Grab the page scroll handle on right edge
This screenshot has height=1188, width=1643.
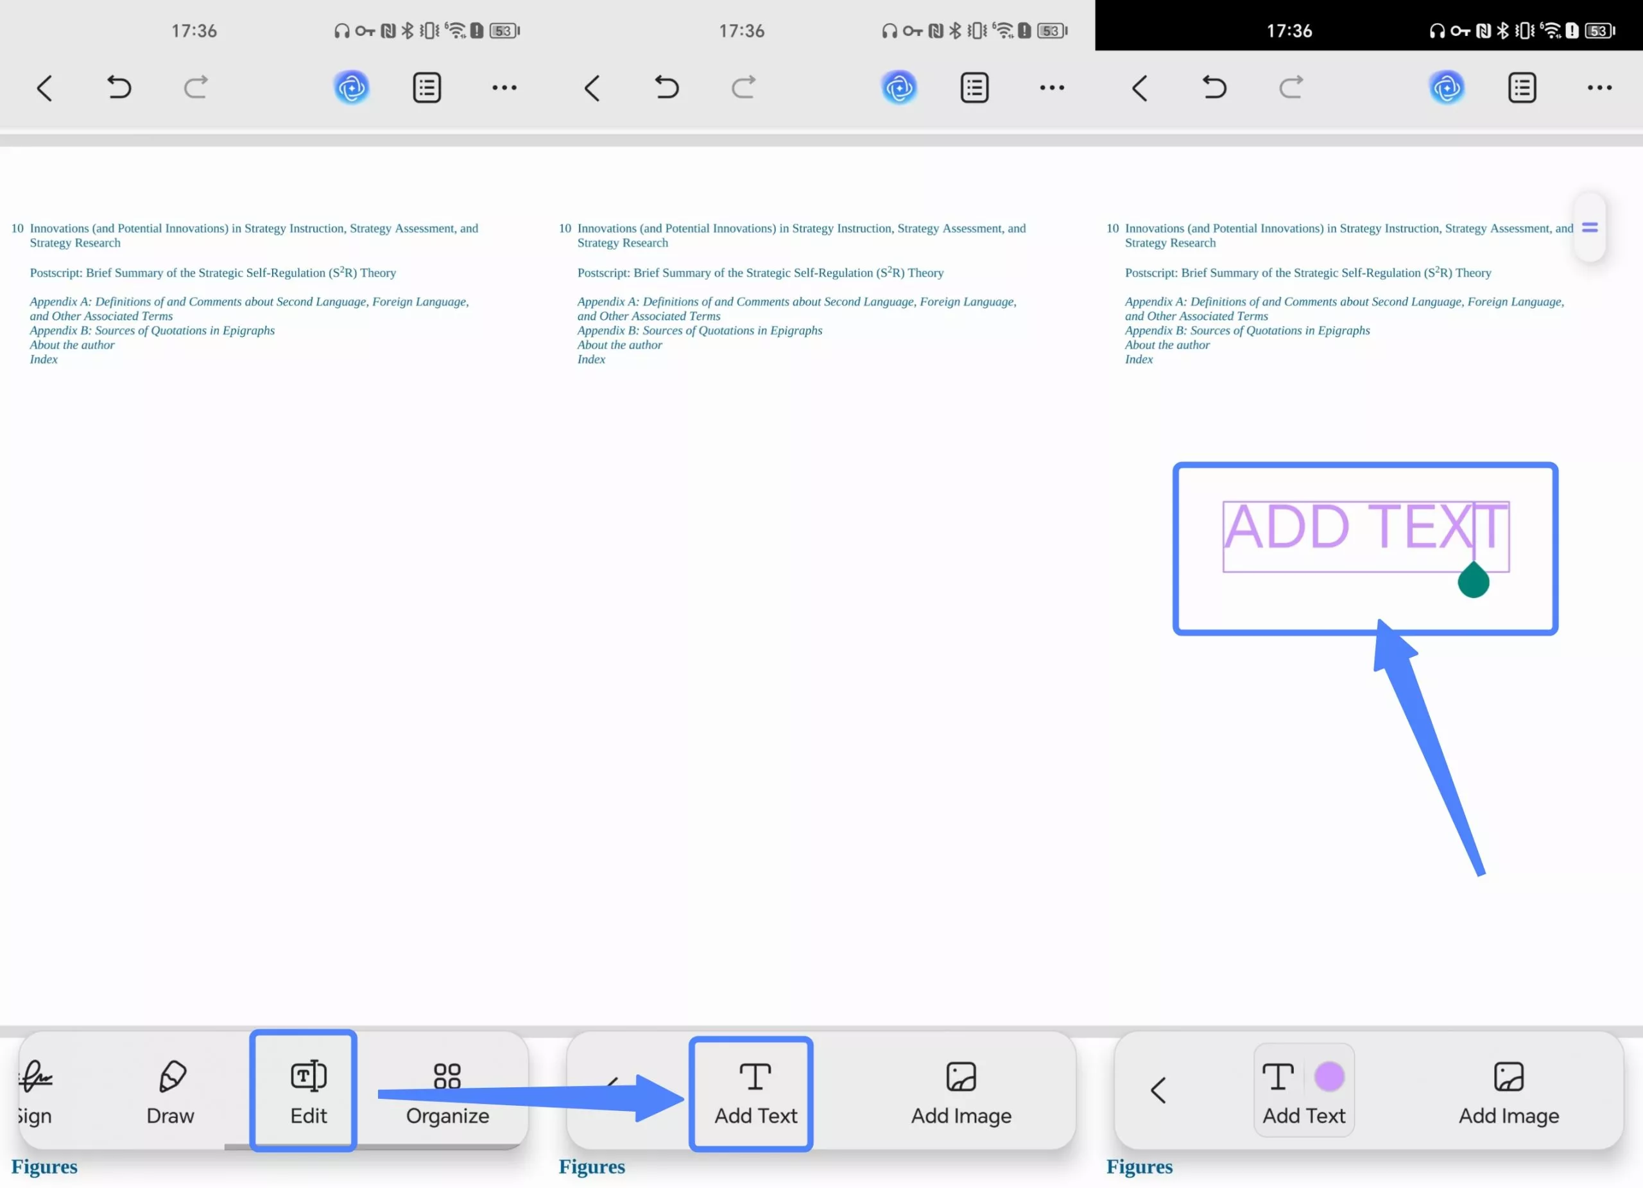tap(1589, 227)
